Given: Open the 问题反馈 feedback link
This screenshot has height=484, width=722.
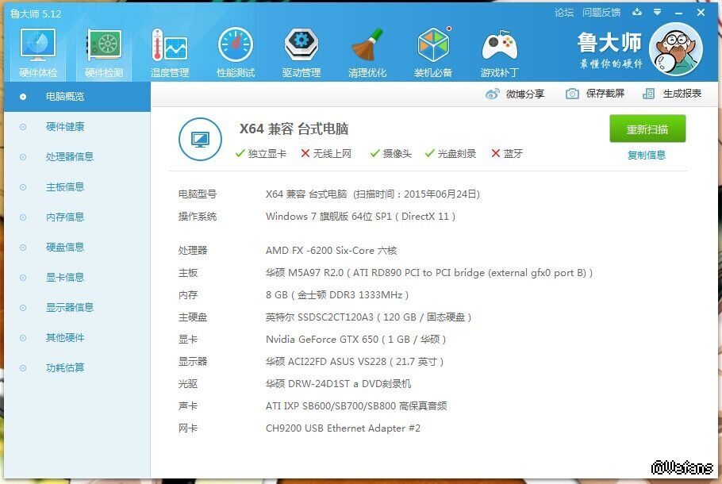Looking at the screenshot, I should 601,13.
